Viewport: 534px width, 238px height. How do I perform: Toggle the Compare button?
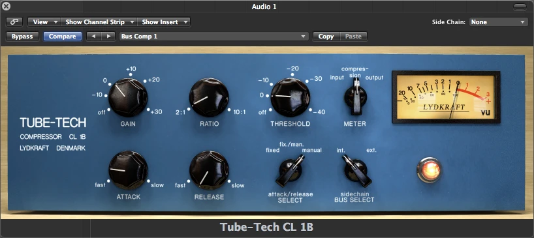[x=62, y=37]
